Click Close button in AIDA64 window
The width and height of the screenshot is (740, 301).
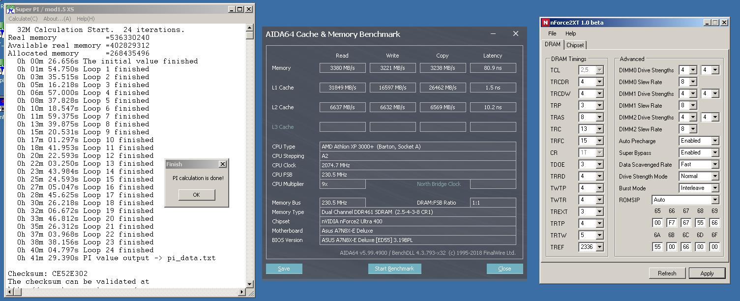pos(504,269)
